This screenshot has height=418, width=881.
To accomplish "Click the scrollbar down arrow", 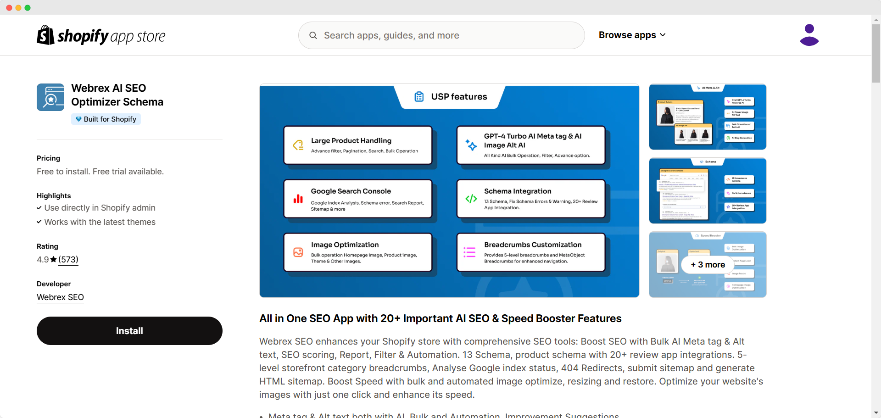I will click(x=876, y=413).
